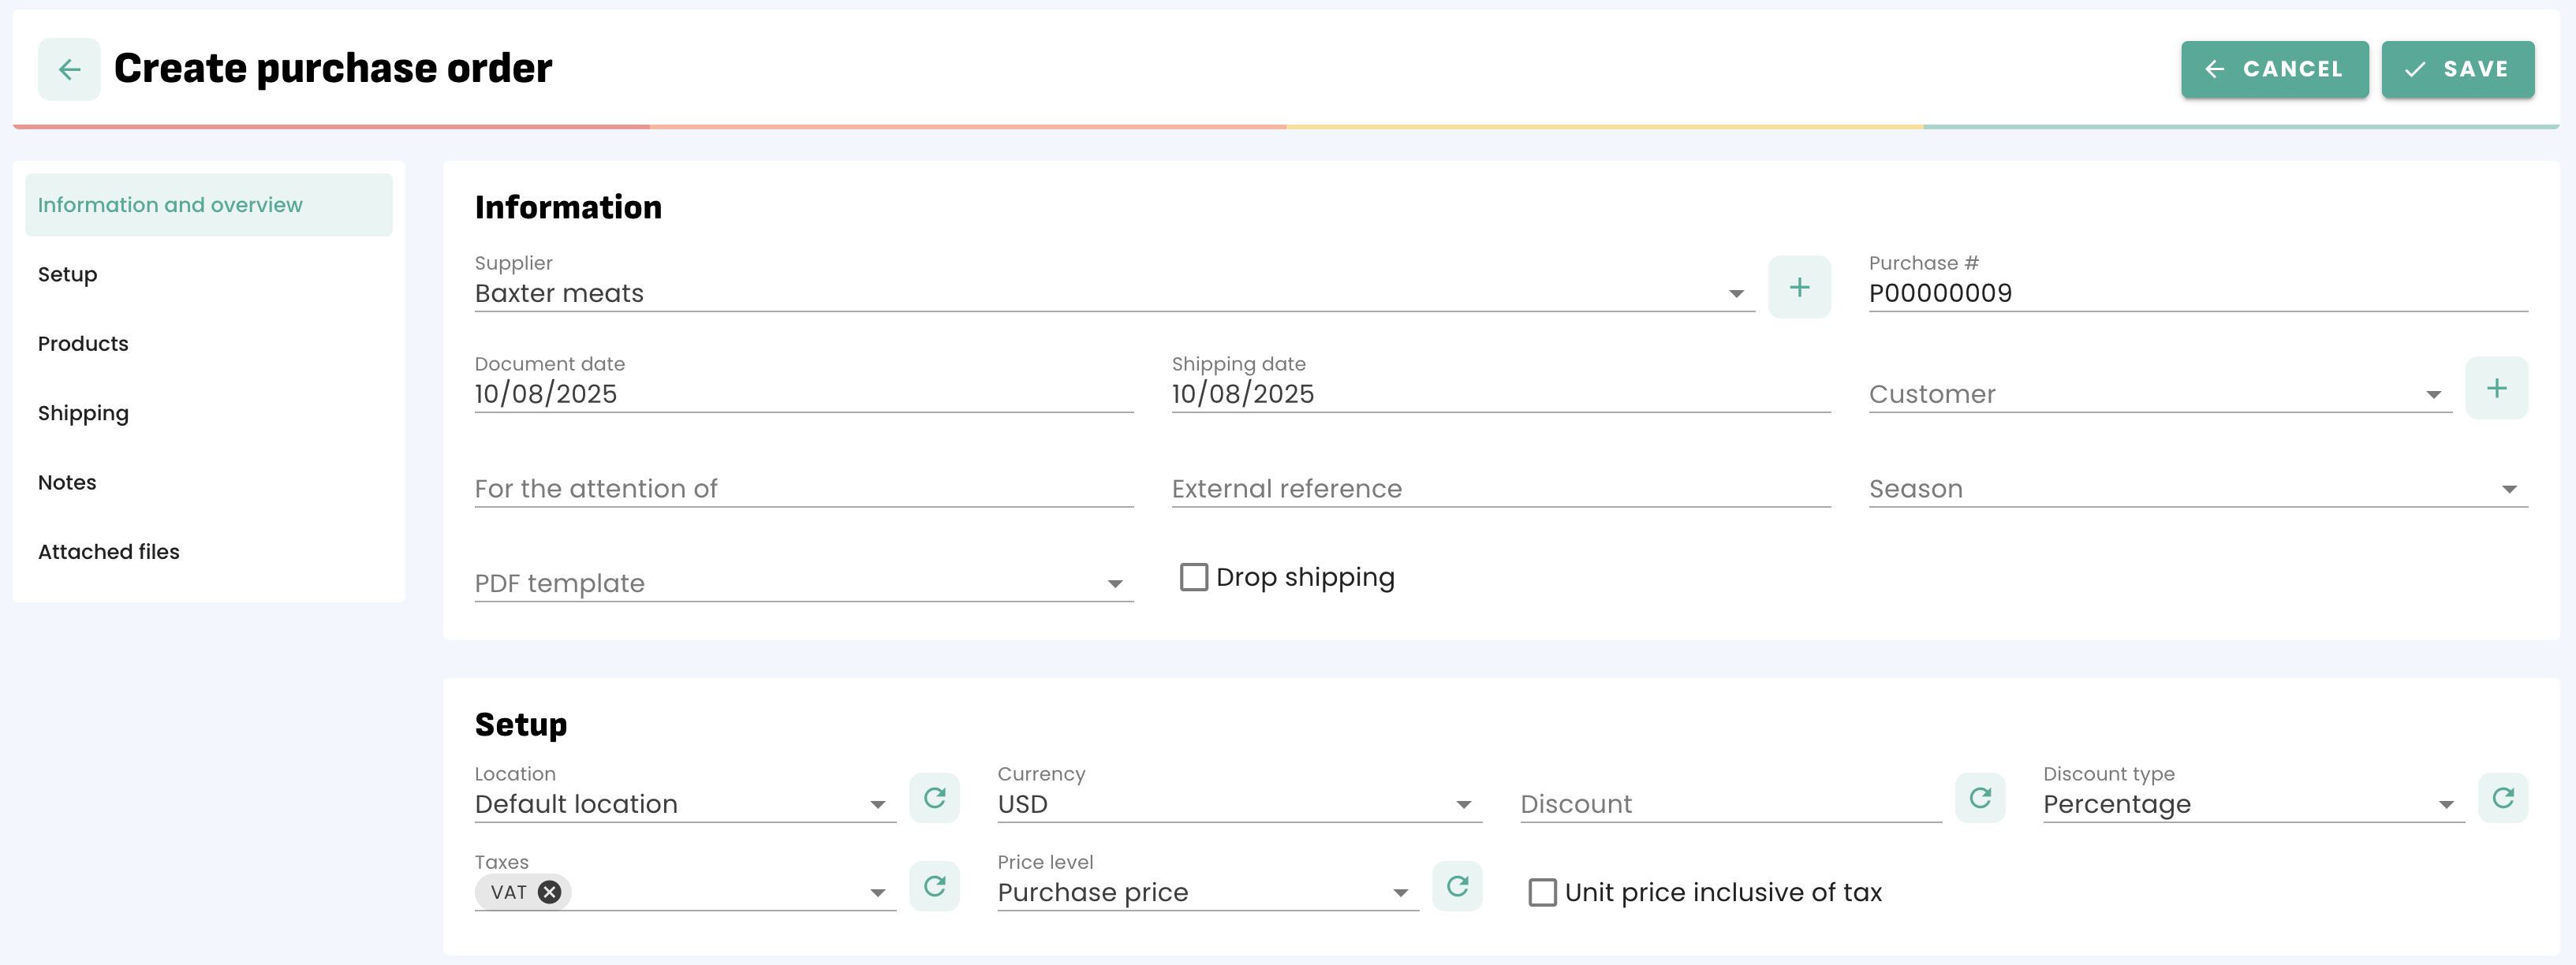Reset the Taxes field
The height and width of the screenshot is (965, 2576).
click(933, 886)
